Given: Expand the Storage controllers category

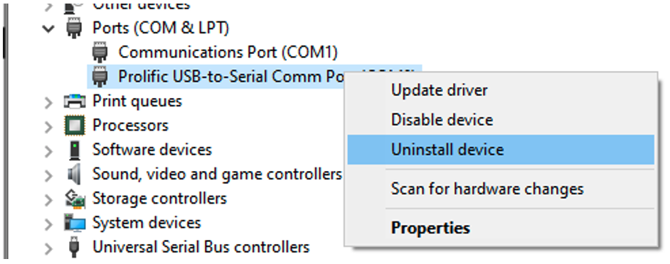Looking at the screenshot, I should [48, 199].
